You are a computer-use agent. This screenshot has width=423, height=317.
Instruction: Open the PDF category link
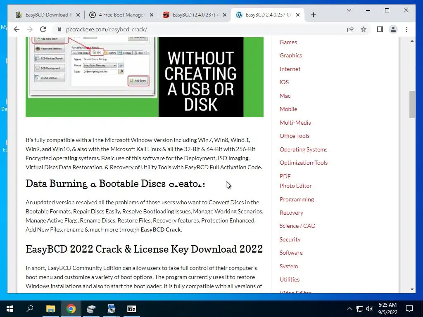[285, 176]
